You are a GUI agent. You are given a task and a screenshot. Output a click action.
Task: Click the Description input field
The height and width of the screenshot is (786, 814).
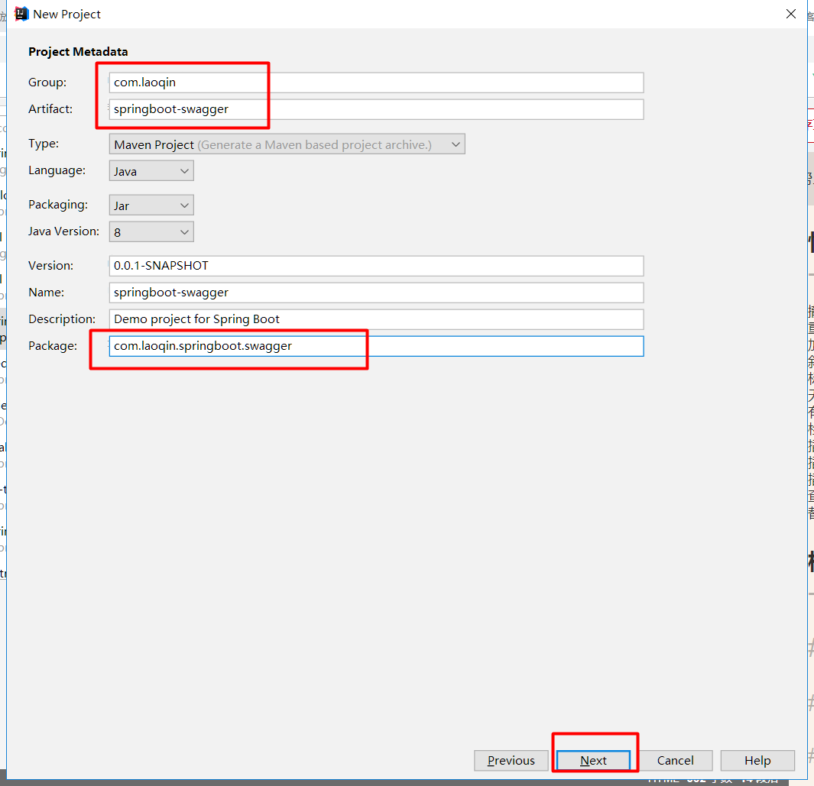click(376, 319)
